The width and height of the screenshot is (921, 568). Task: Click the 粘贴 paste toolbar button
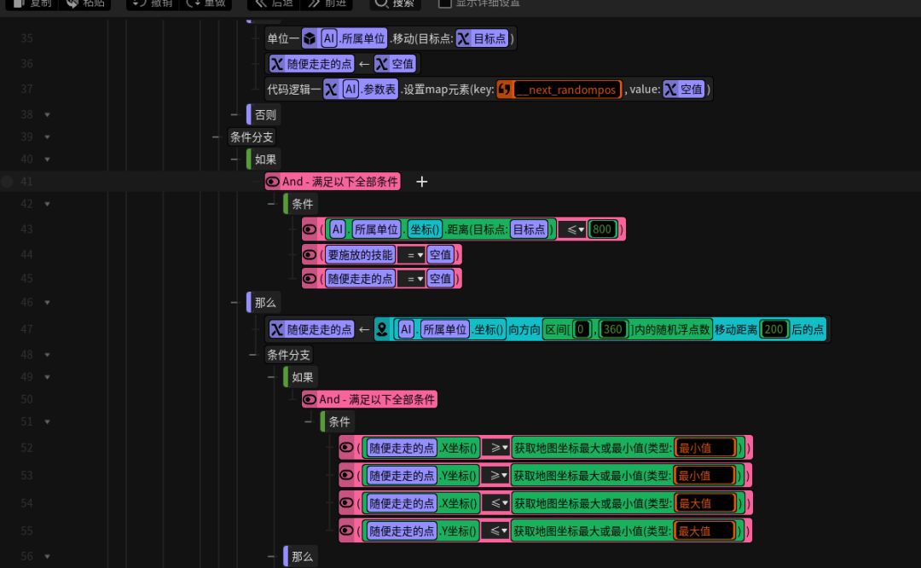tap(85, 3)
